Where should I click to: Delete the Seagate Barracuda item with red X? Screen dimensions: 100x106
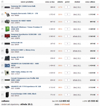(98, 15)
